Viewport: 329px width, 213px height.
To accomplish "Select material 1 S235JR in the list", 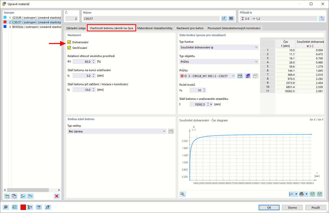I will [32, 17].
